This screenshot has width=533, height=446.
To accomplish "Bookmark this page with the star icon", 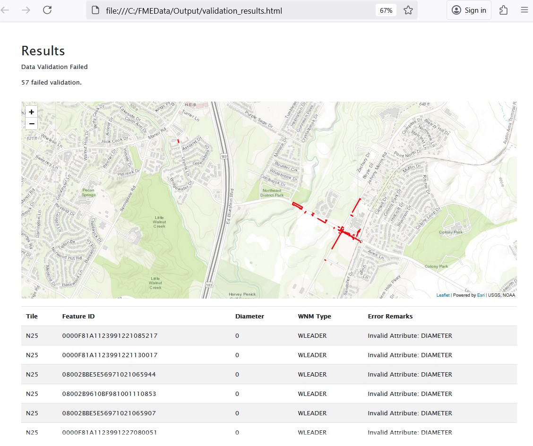I will tap(408, 10).
